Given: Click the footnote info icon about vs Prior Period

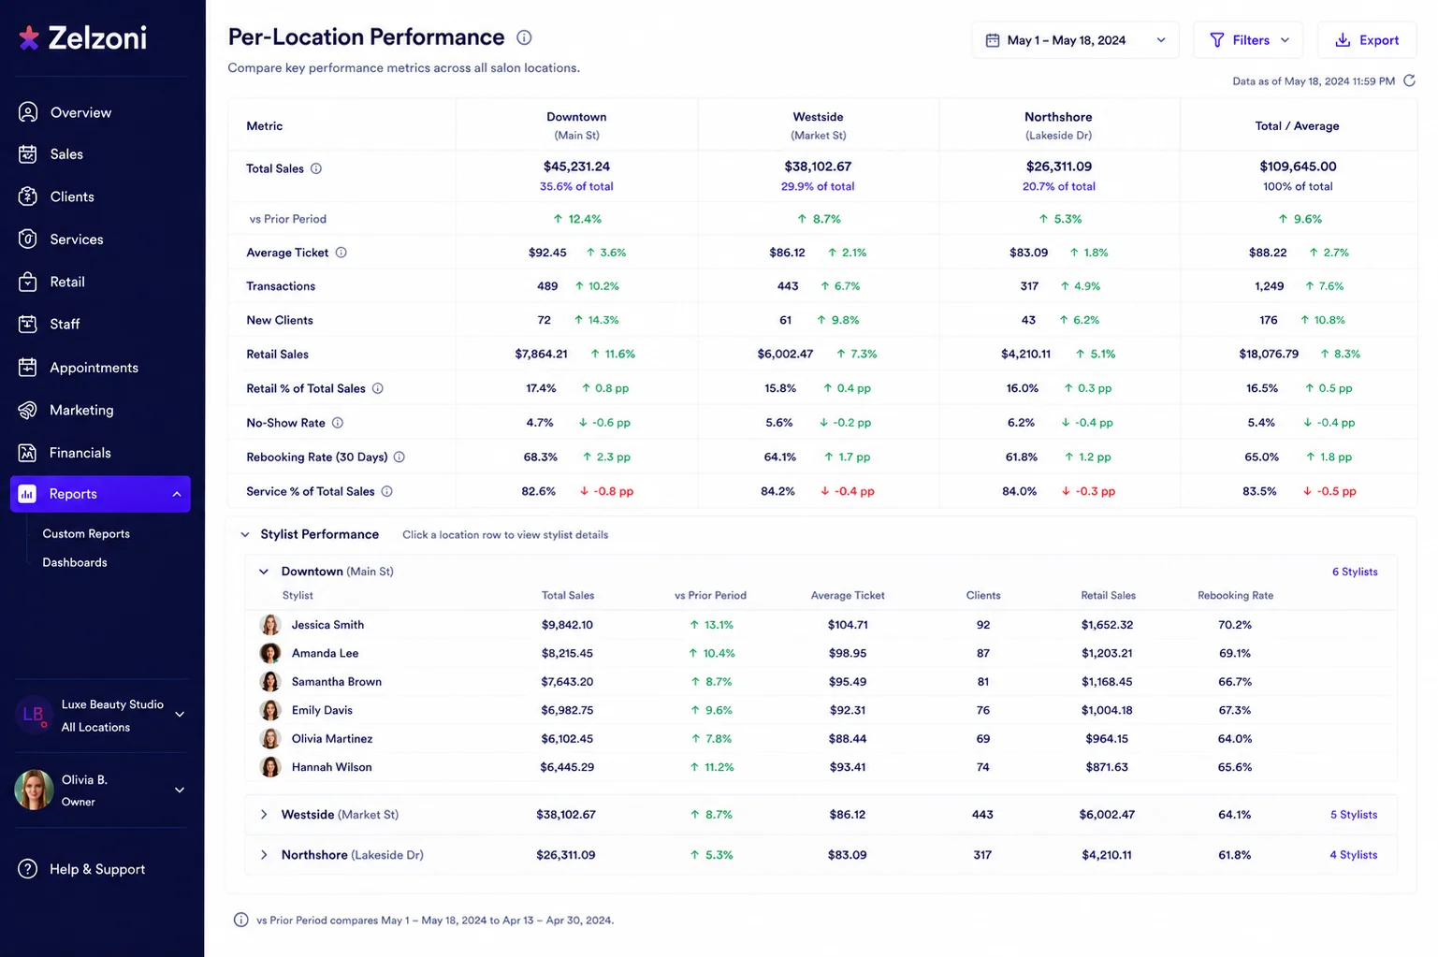Looking at the screenshot, I should point(240,920).
